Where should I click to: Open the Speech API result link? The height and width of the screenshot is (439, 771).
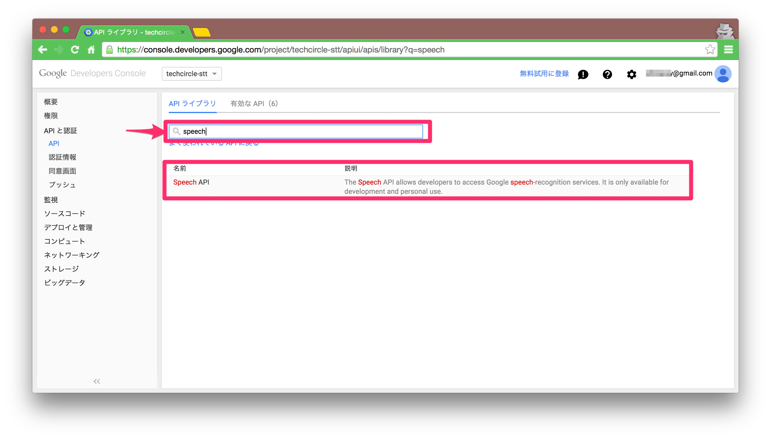pyautogui.click(x=191, y=182)
